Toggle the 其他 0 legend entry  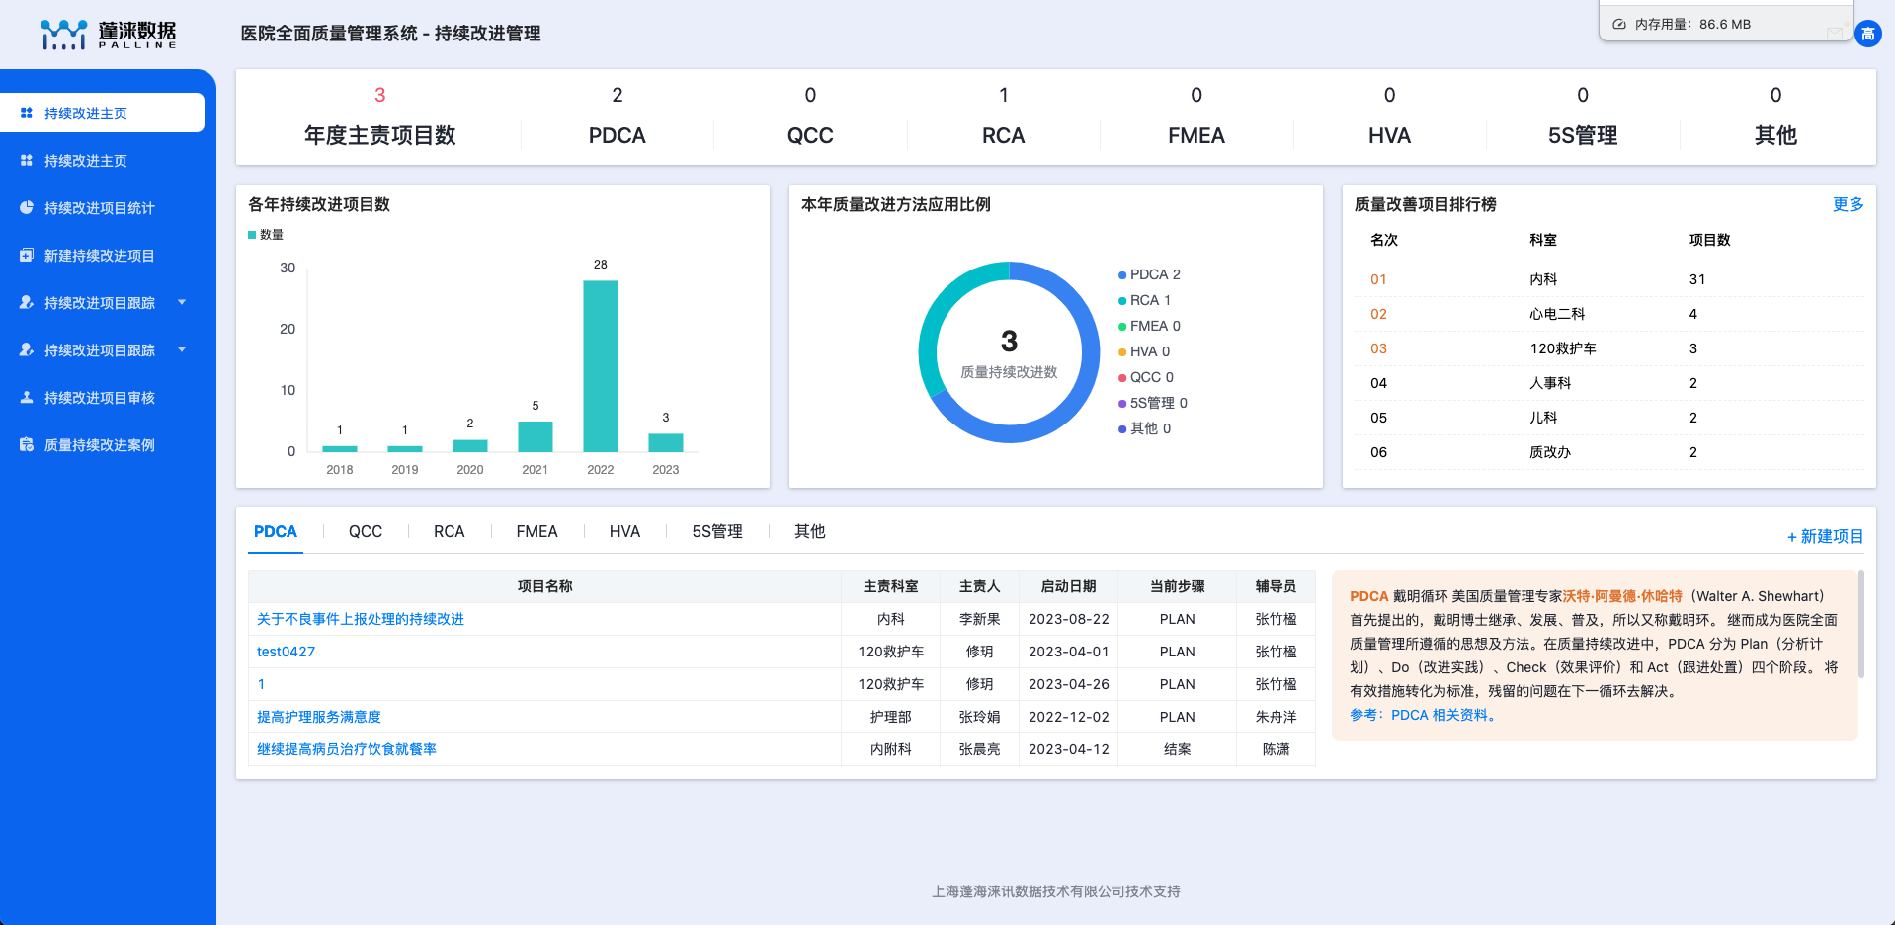point(1144,428)
